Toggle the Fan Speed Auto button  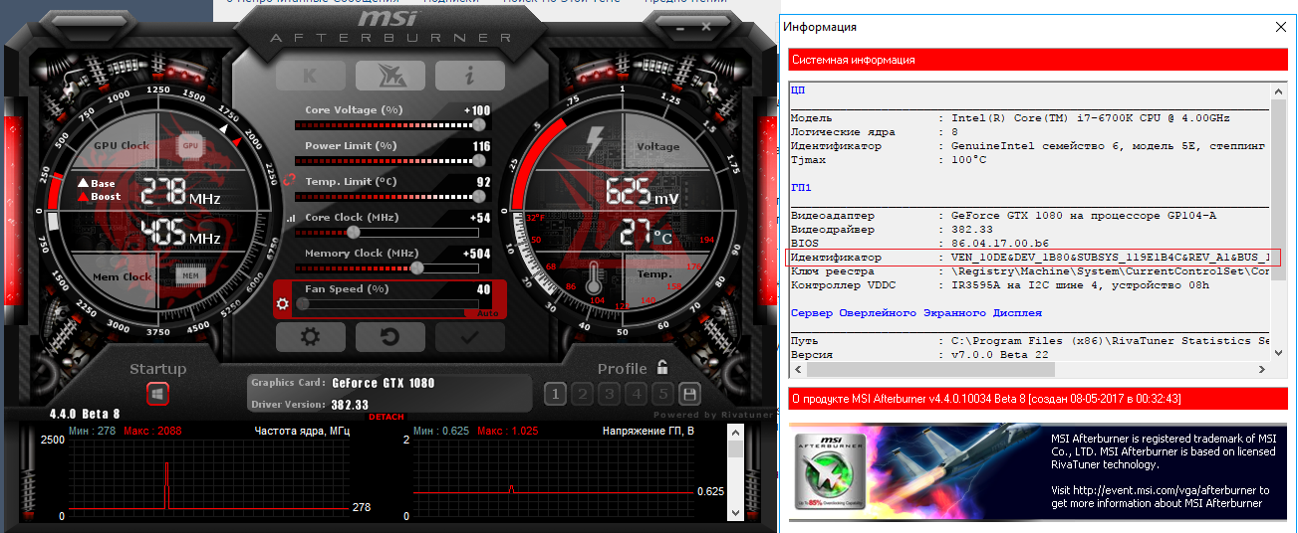487,312
